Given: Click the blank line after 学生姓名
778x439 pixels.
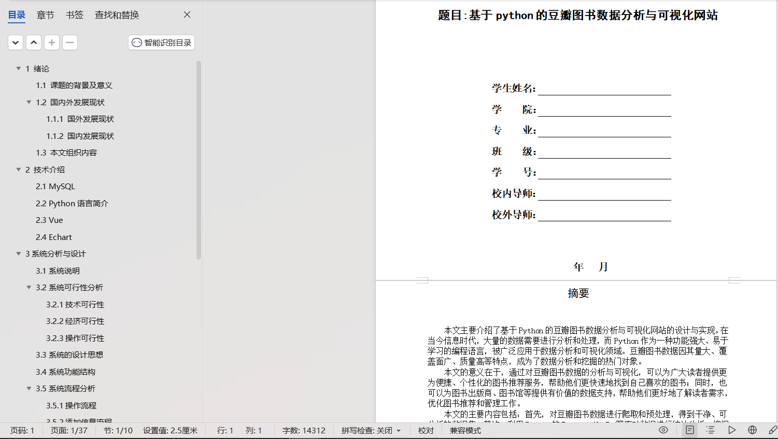Looking at the screenshot, I should click(604, 89).
